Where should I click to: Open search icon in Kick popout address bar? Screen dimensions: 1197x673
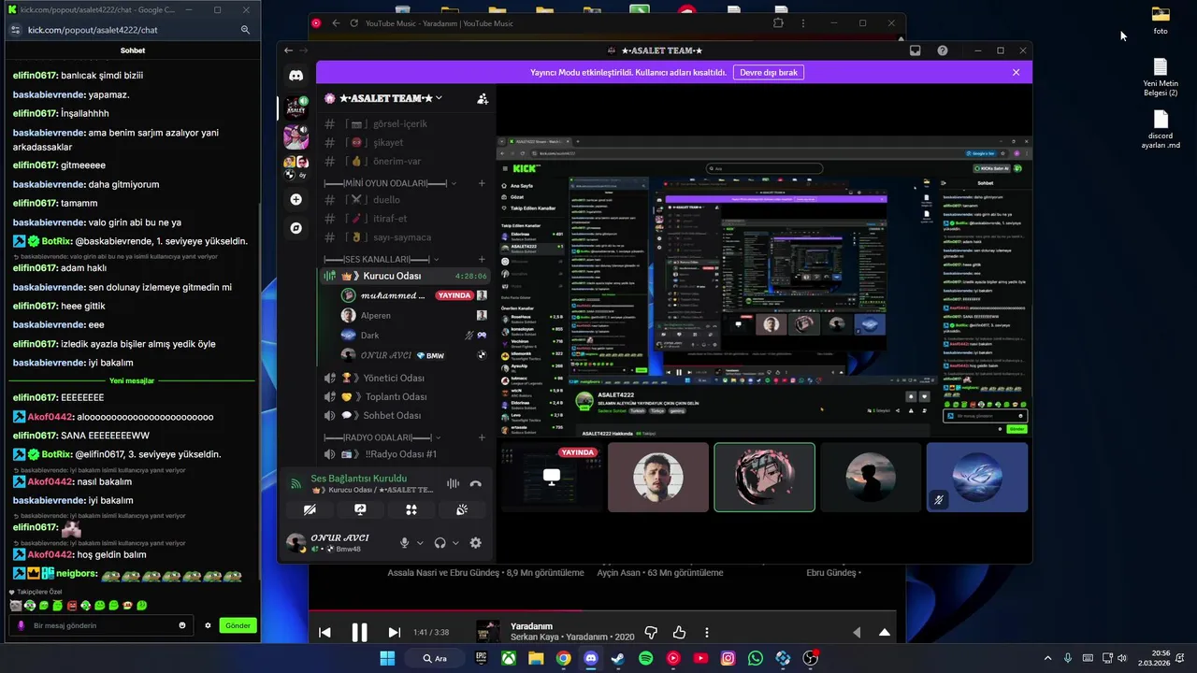(245, 30)
